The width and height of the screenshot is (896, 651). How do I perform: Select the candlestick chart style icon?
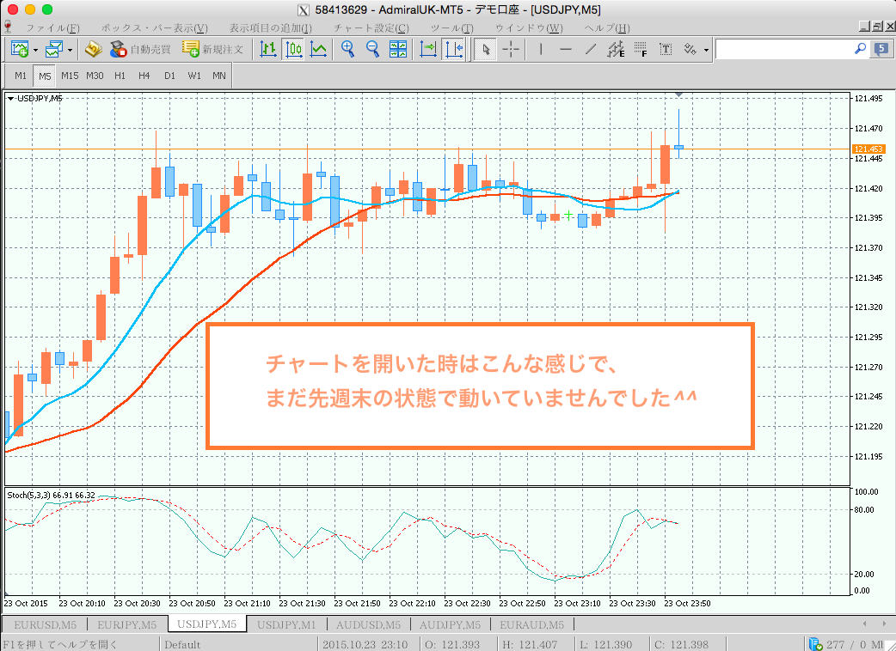(293, 49)
